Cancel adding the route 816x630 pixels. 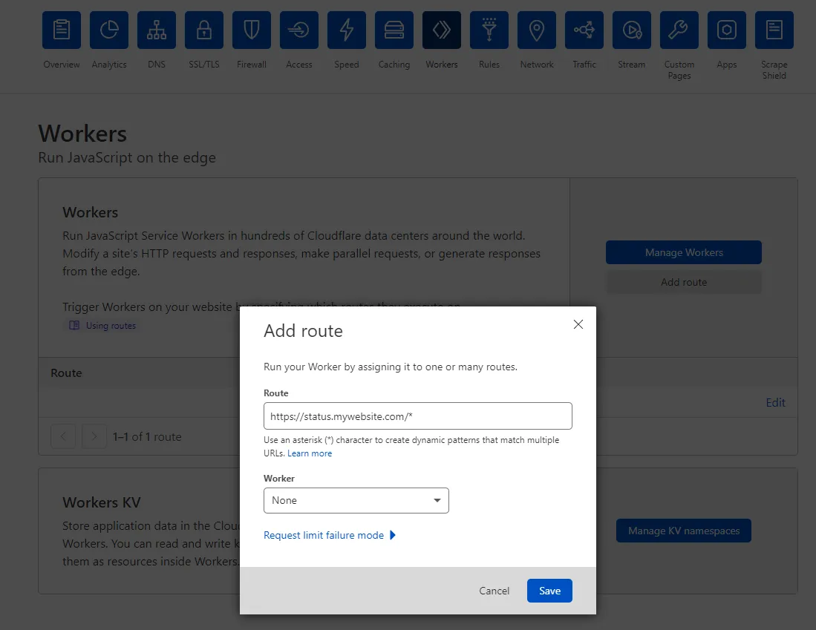(494, 591)
